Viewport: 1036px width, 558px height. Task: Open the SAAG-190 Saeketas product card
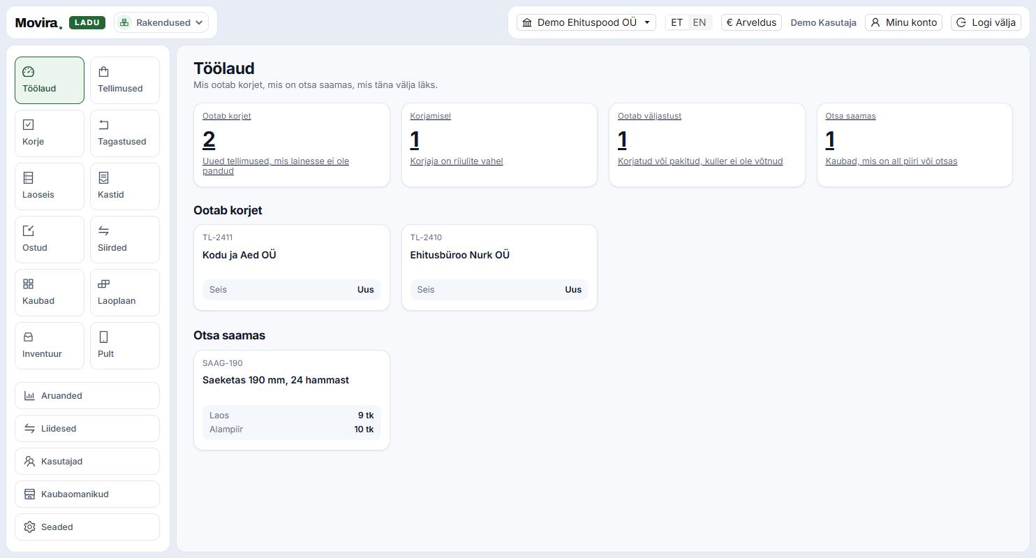point(292,400)
